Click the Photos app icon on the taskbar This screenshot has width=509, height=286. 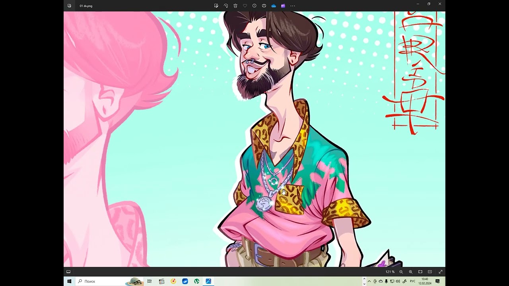tap(208, 281)
